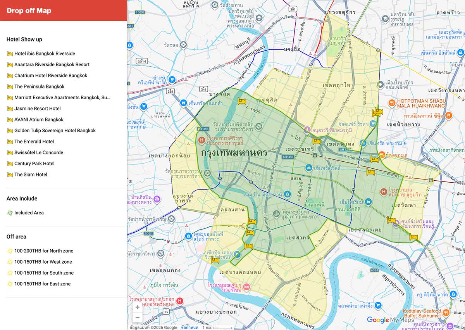Open the ข้อกำหนด terms link
This screenshot has height=330, width=465.
(x=189, y=327)
